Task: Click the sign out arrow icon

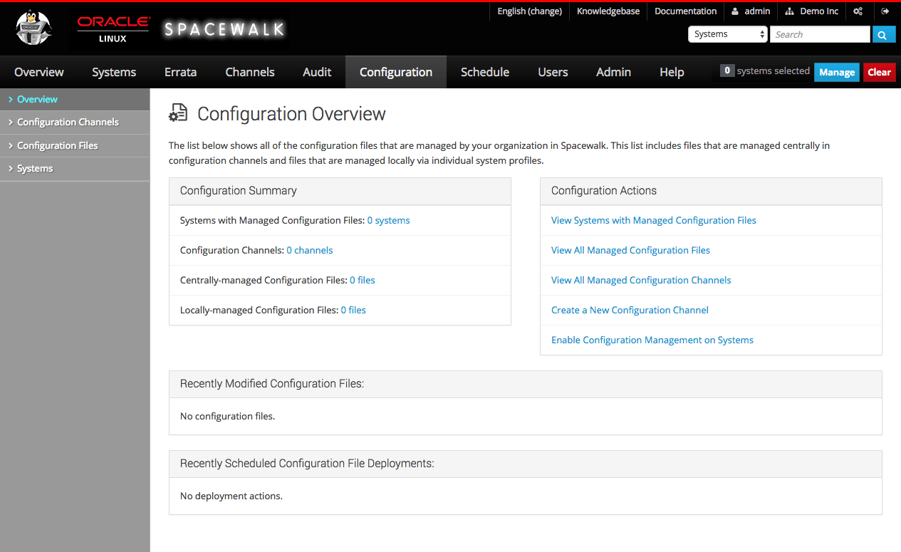Action: (885, 11)
